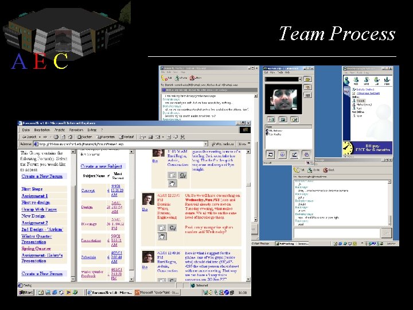The image size is (413, 310).
Task: Open the Group Web Pages forum link
Action: pos(39,210)
